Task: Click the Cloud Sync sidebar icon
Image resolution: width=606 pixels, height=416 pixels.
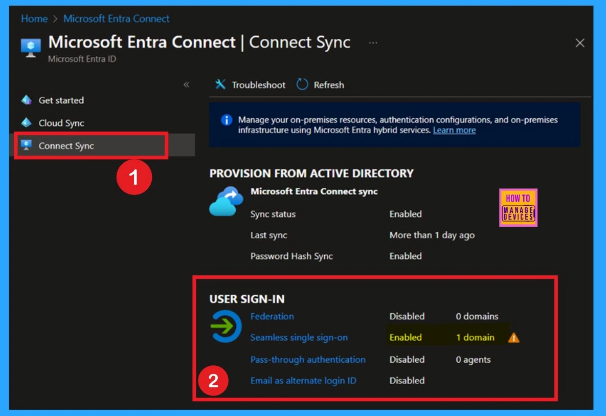Action: coord(27,123)
